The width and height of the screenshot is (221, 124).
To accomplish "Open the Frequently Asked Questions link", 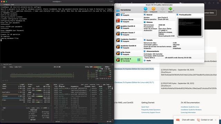I will (x=151, y=110).
